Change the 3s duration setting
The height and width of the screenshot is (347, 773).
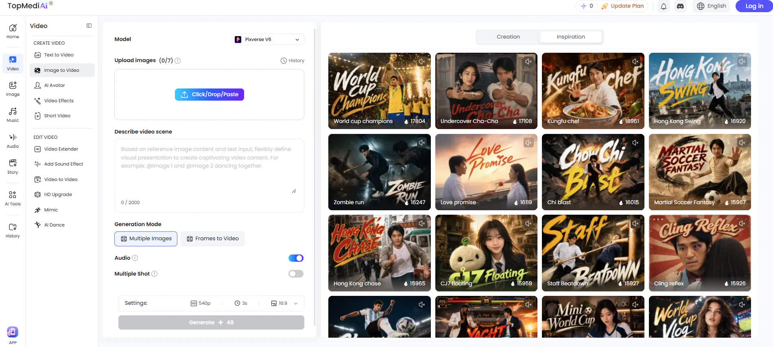[x=241, y=304]
